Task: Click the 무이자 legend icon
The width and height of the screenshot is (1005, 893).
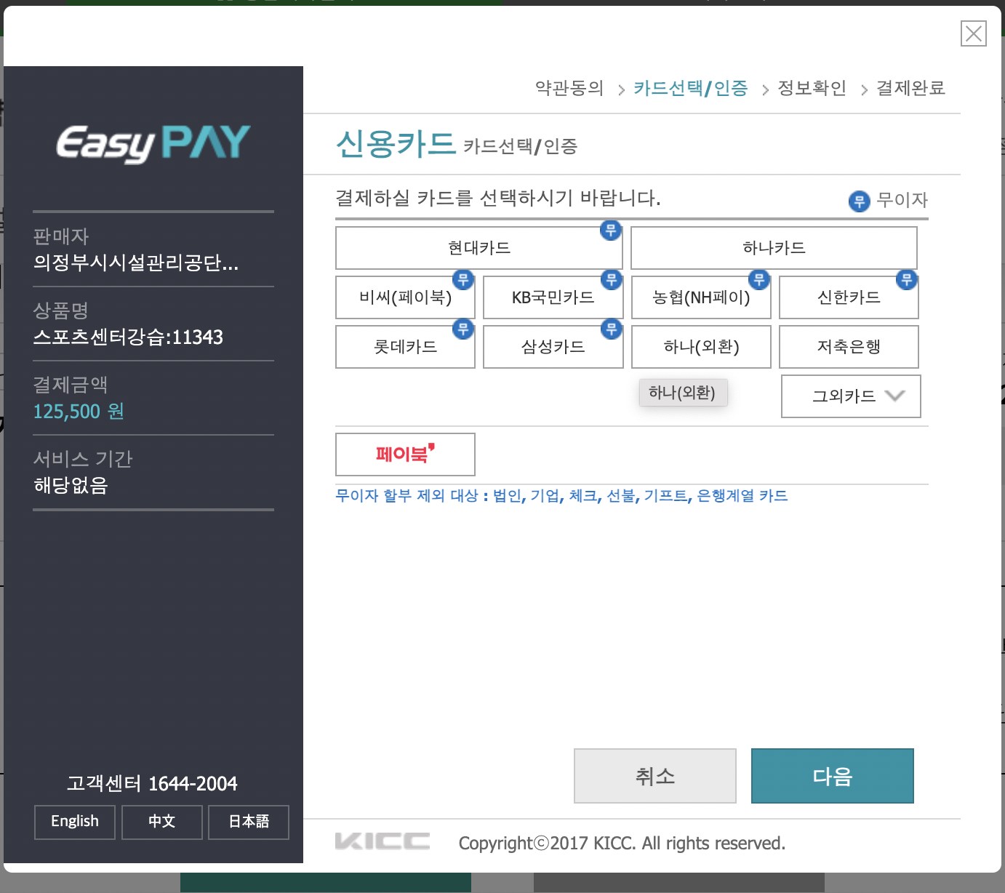Action: point(860,201)
